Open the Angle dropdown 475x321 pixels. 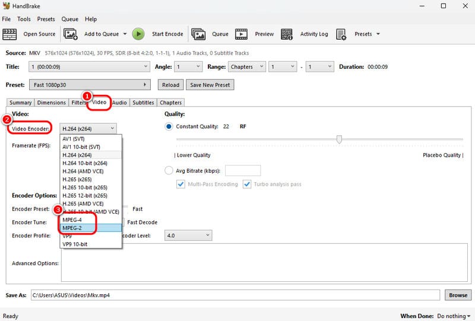188,66
